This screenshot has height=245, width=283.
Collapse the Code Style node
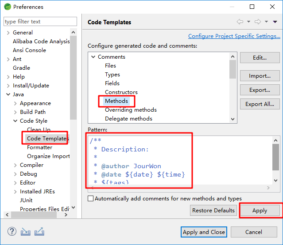[16, 121]
